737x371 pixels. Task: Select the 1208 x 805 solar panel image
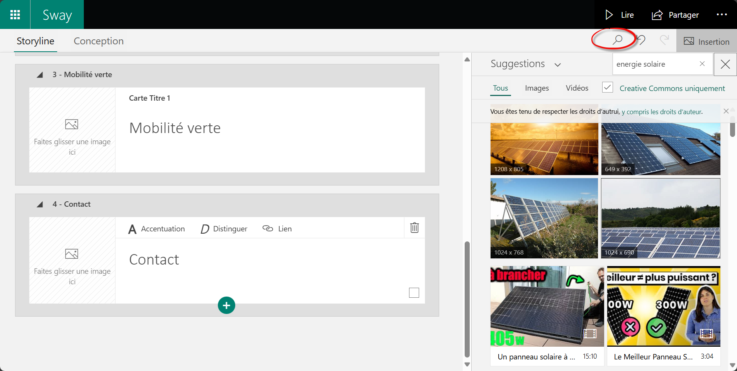(544, 148)
